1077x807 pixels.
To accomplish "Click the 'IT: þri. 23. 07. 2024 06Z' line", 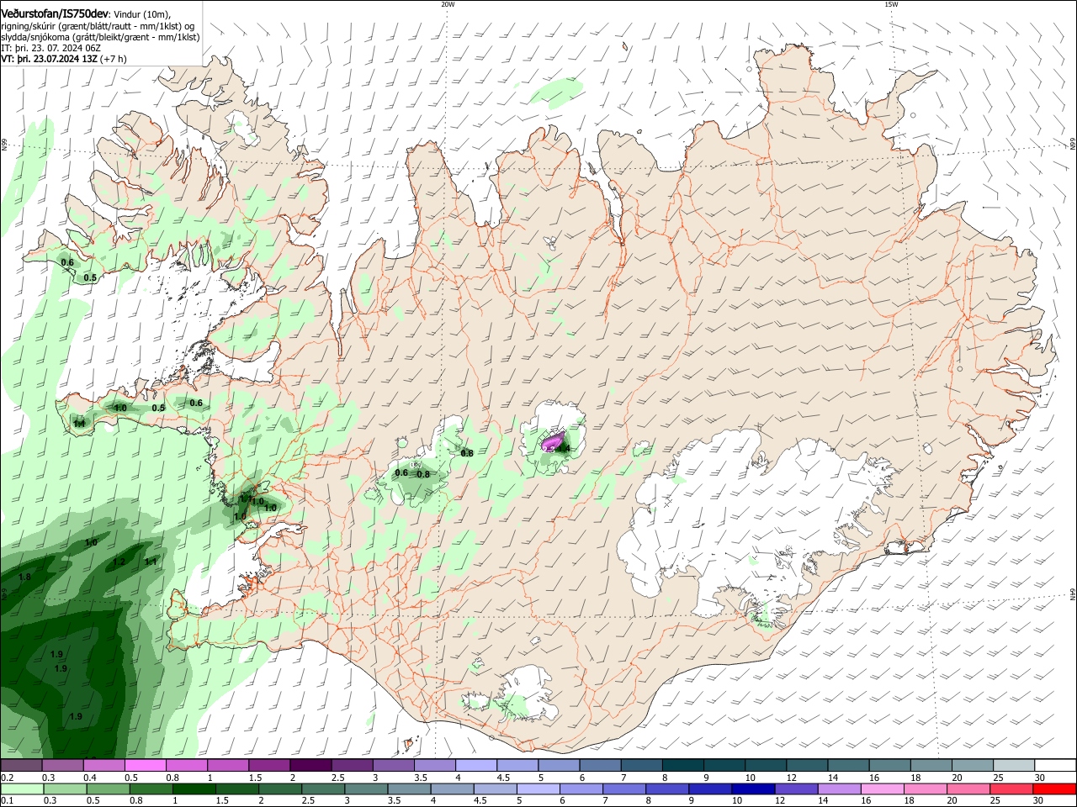I will click(50, 48).
